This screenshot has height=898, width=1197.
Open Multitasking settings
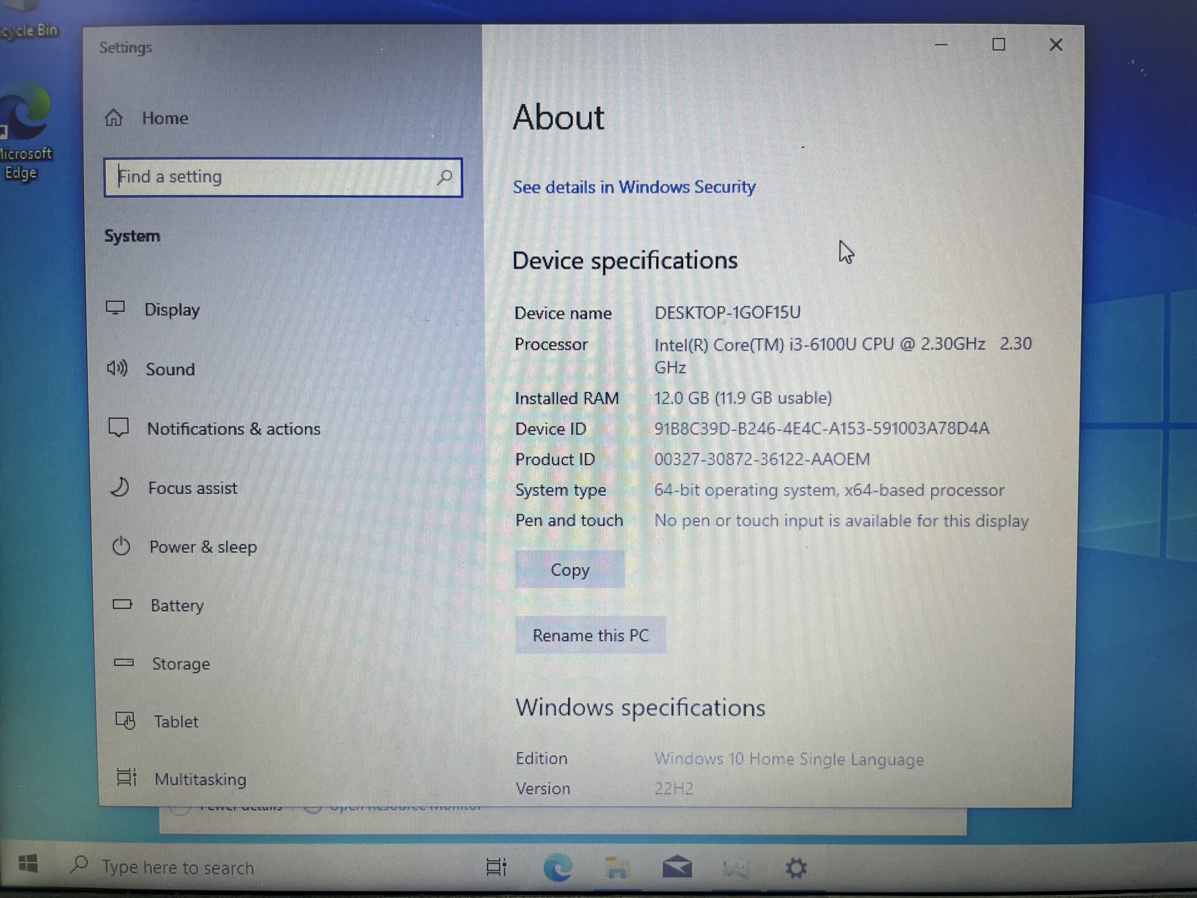[200, 779]
